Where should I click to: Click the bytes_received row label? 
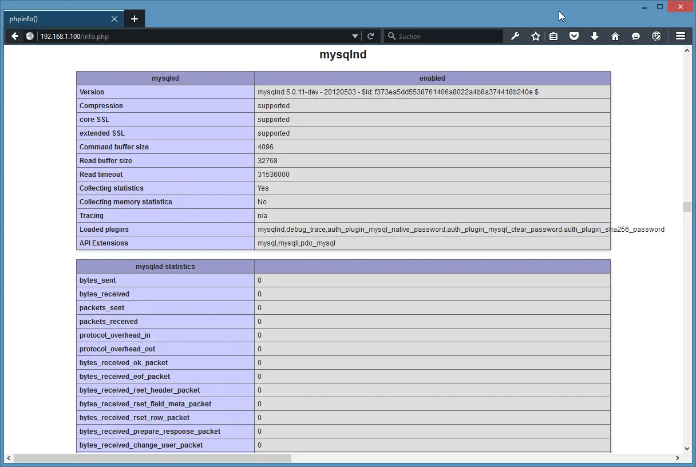pos(104,294)
